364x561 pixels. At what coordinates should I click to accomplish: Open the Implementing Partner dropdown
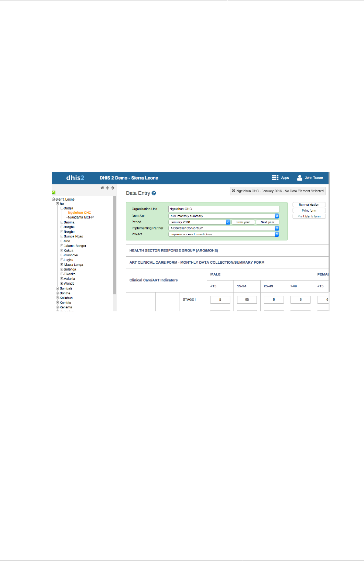224,228
